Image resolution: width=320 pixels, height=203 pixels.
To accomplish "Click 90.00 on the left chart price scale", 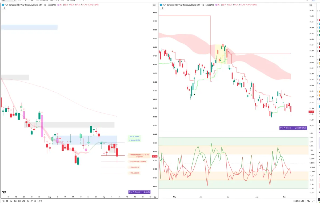I will point(154,12).
